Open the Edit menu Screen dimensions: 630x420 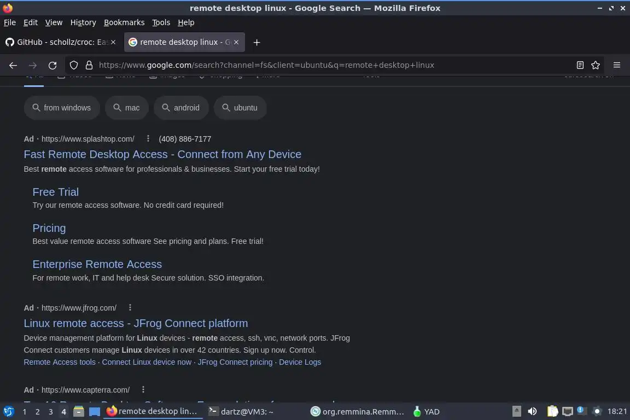click(x=31, y=22)
